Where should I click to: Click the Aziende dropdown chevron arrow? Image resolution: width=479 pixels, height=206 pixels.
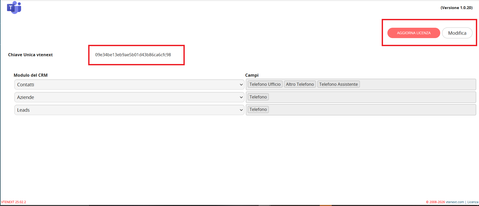click(241, 97)
